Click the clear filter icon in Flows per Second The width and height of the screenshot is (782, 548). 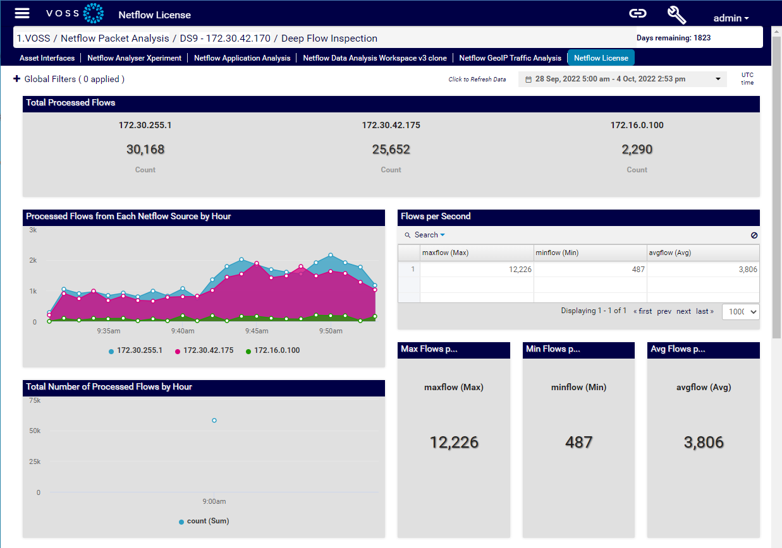[754, 234]
